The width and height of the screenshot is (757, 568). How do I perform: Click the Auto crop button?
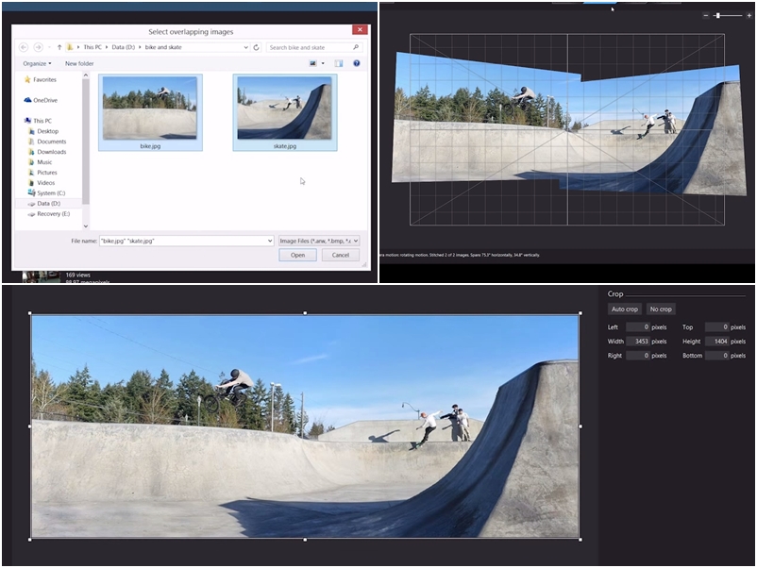(x=625, y=309)
